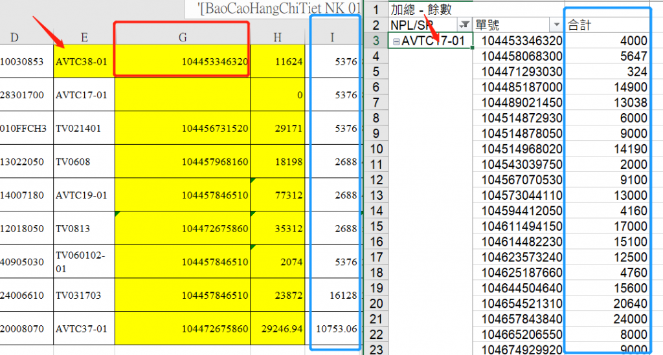The image size is (663, 355).
Task: Select 5376 in the AVTC38-01 row
Action: 332,61
